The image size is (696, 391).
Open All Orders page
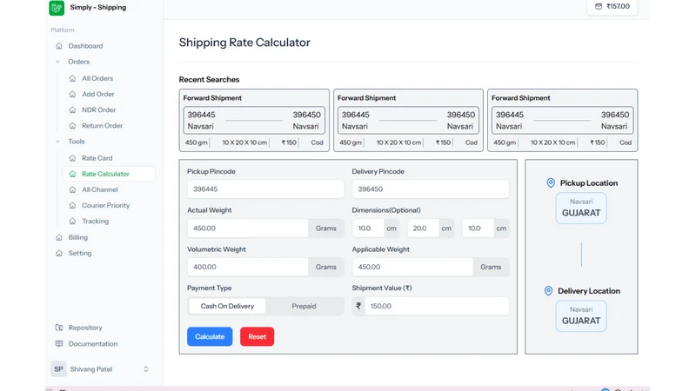coord(97,78)
